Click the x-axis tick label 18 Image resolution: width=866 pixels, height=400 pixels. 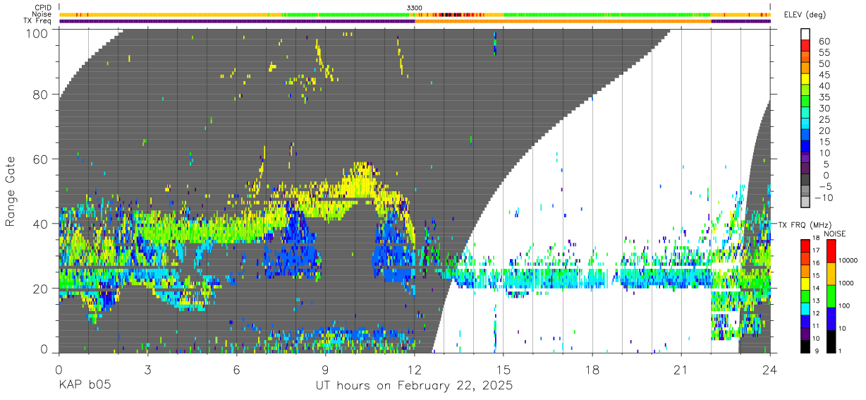[x=592, y=370]
